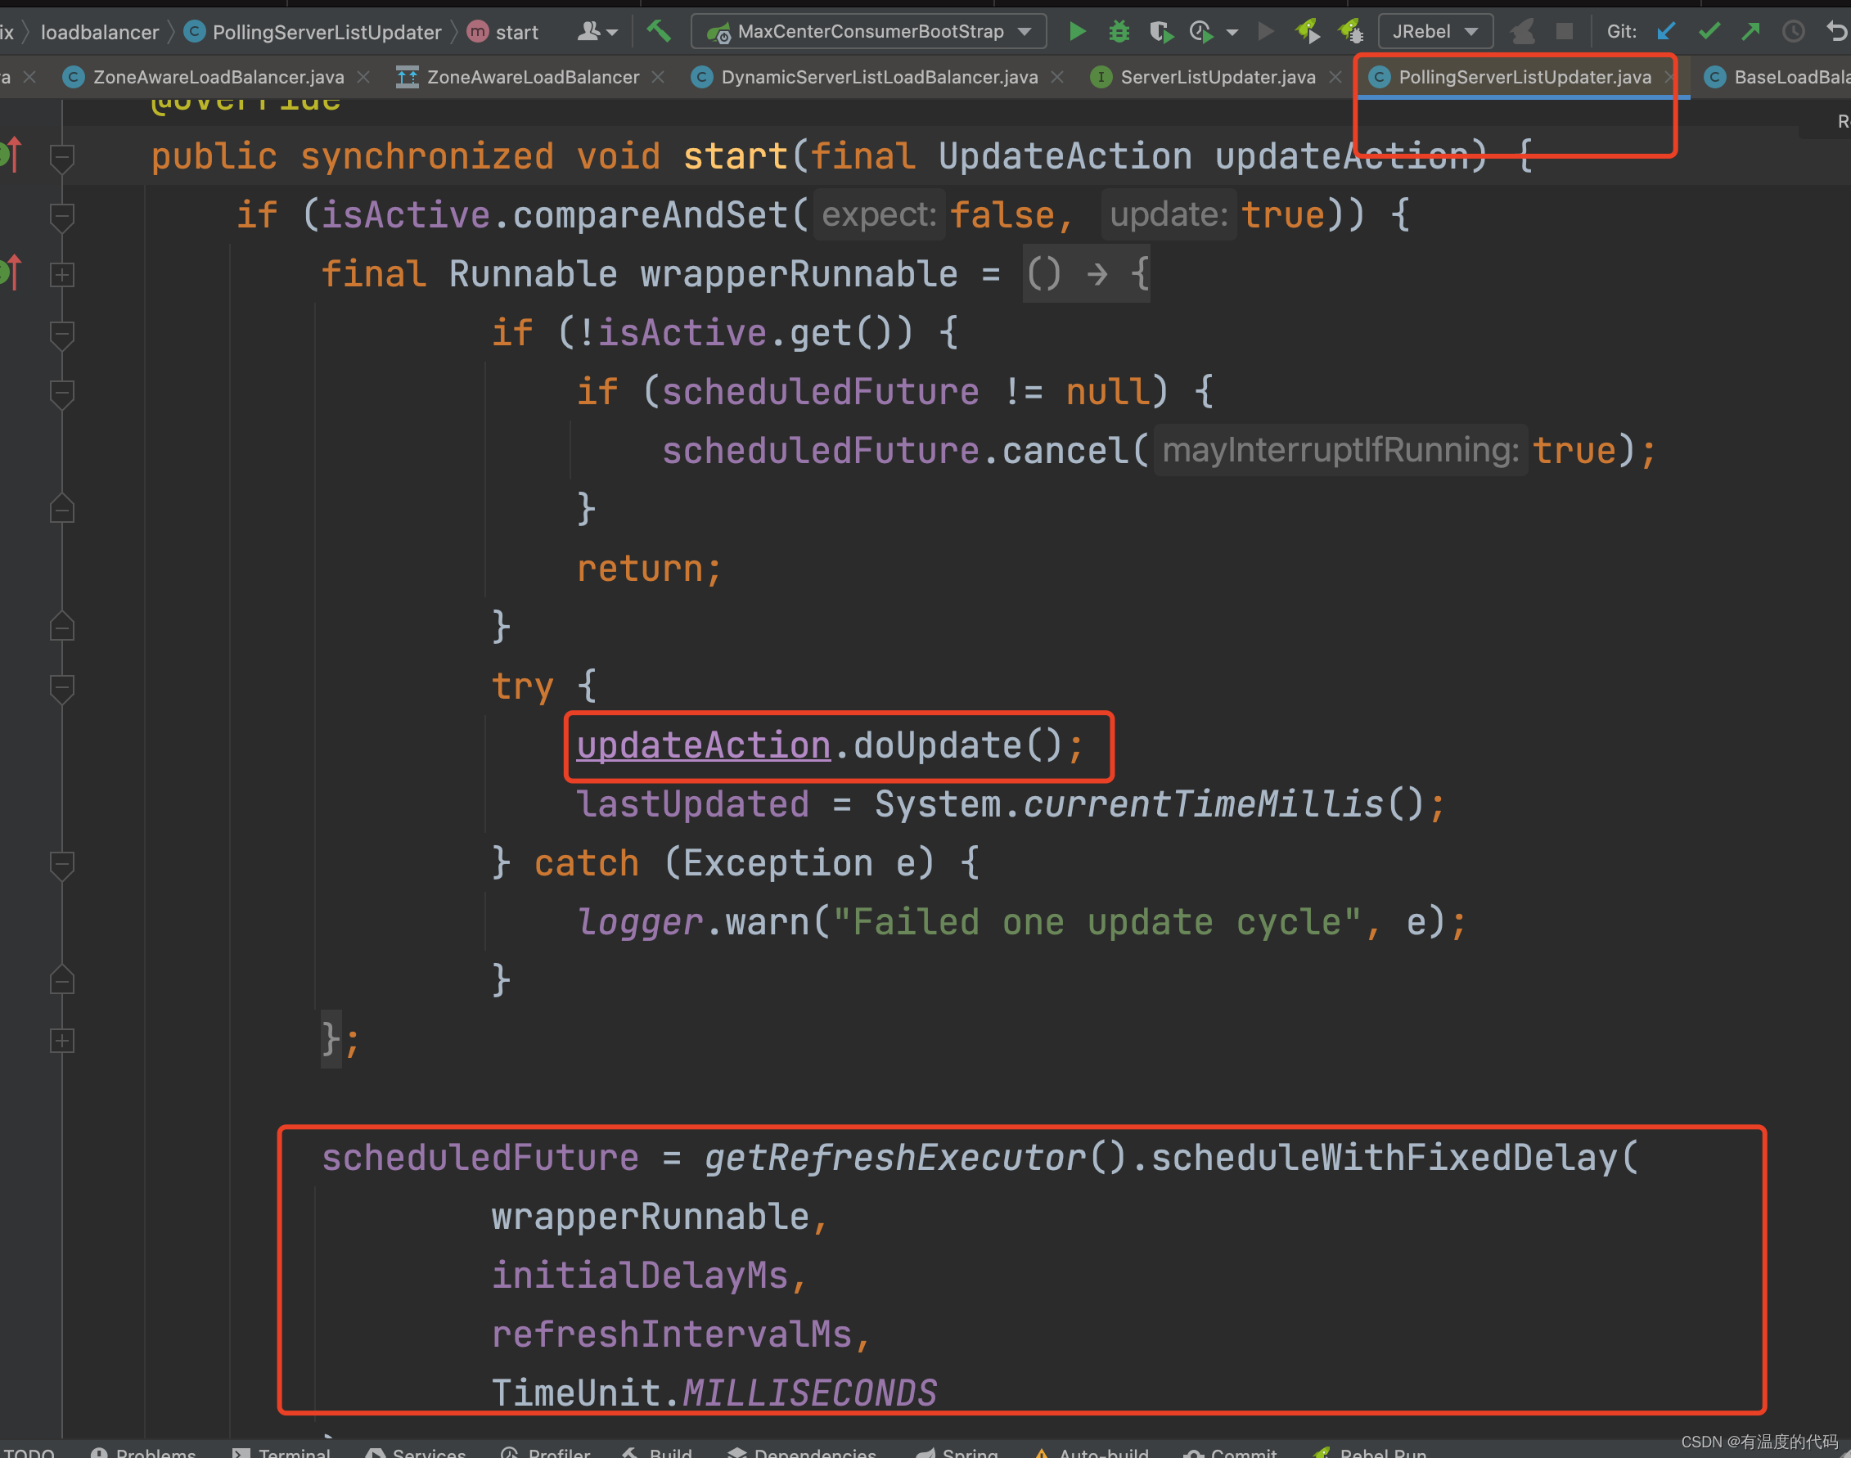This screenshot has height=1458, width=1851.
Task: Click the updateAction variable in doUpdate call
Action: click(703, 745)
